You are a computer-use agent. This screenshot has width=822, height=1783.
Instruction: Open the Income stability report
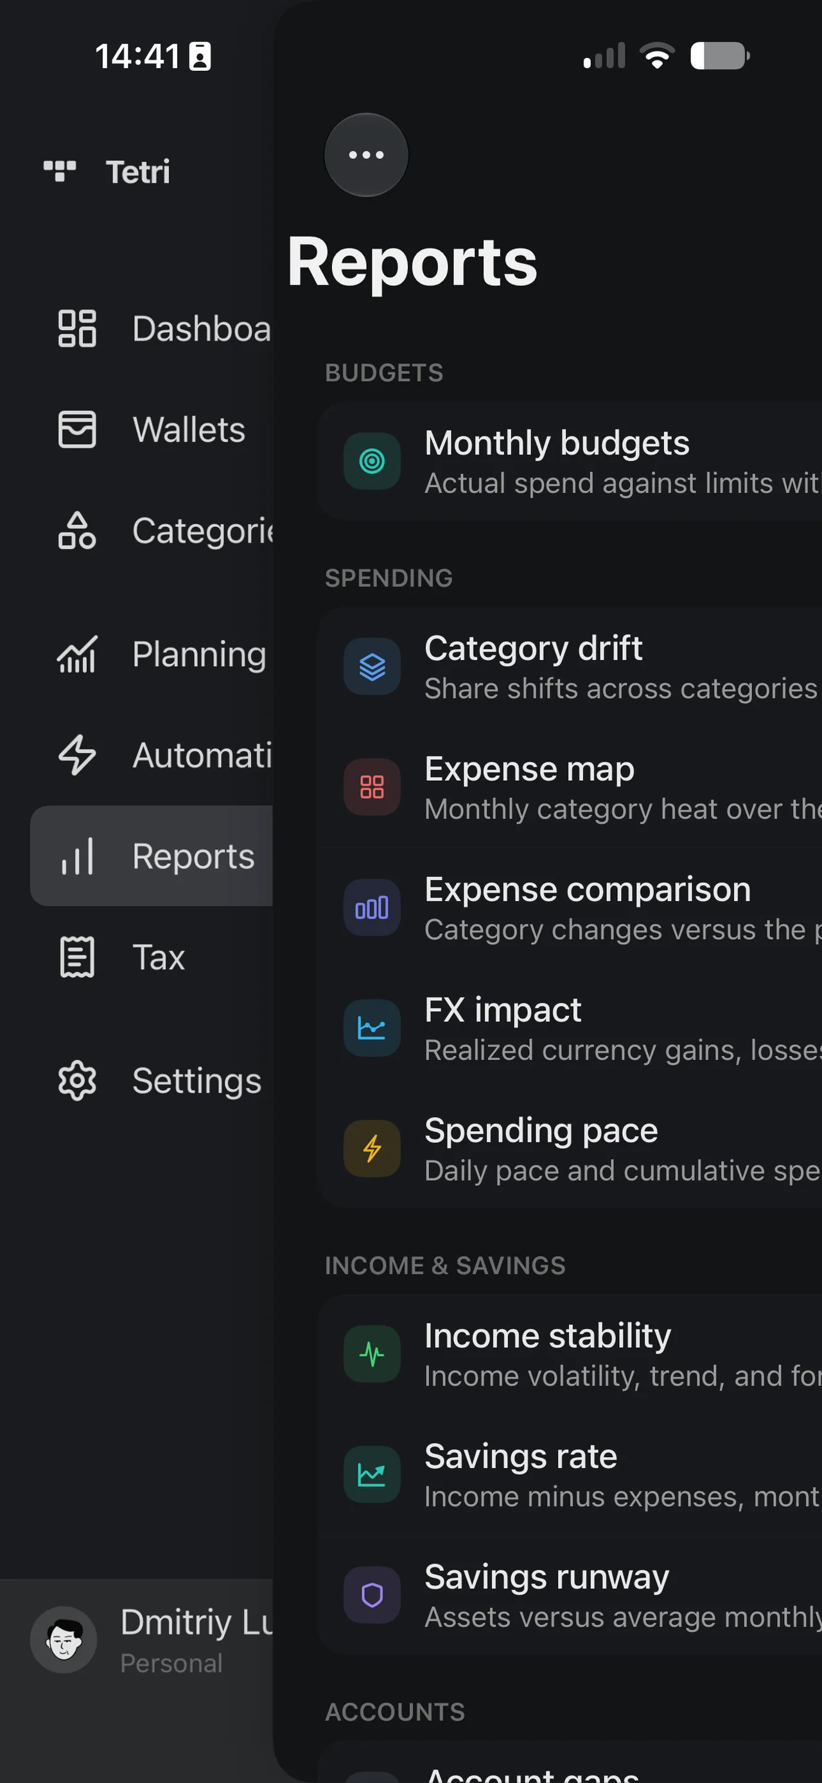click(570, 1354)
